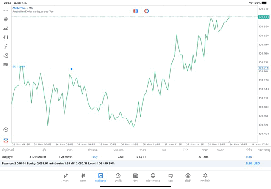271x189 pixels.
Task: Click the red circular icon at chart top
Action: coord(147,11)
